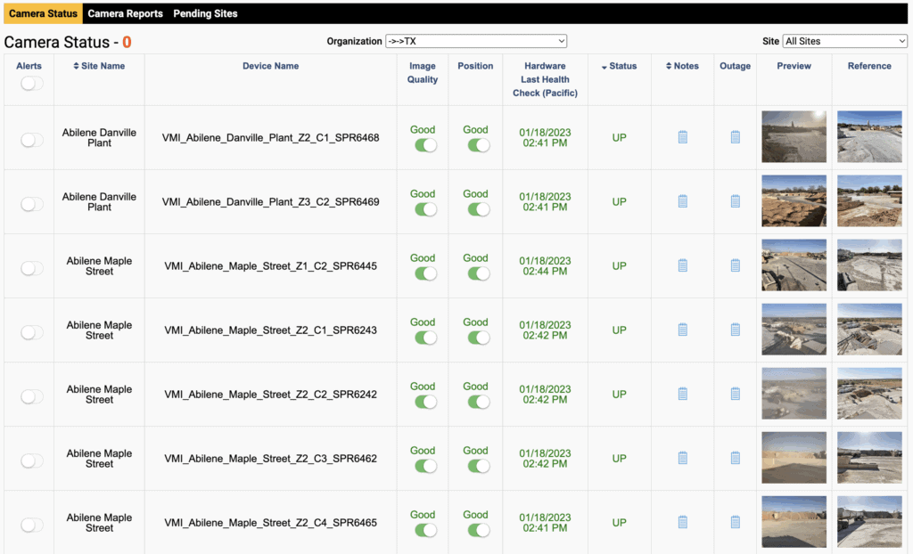
Task: Open the Site dropdown showing All Sites
Action: coord(844,41)
